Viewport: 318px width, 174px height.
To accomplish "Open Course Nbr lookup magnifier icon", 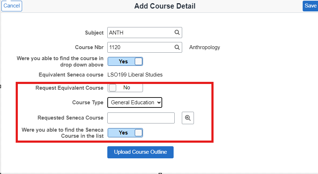I will [x=177, y=47].
